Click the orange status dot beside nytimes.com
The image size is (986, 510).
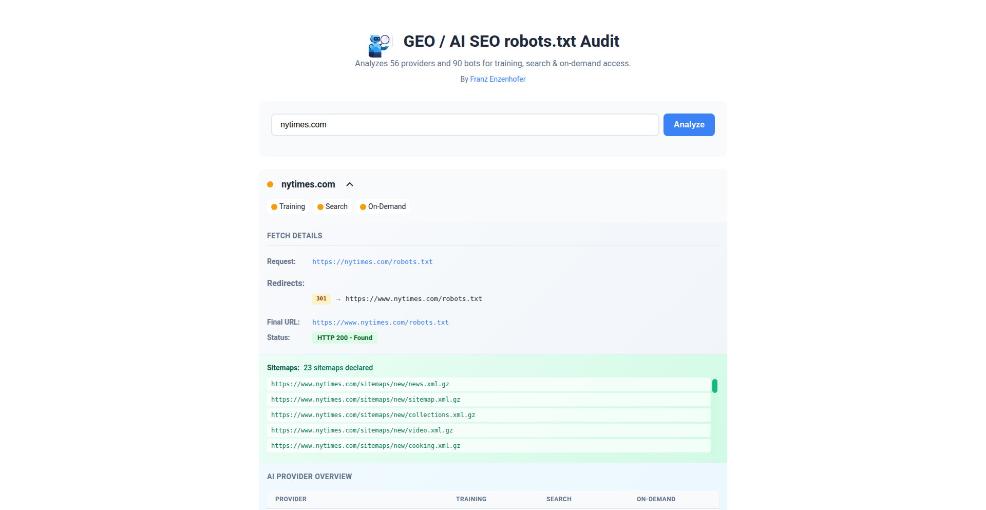coord(270,184)
